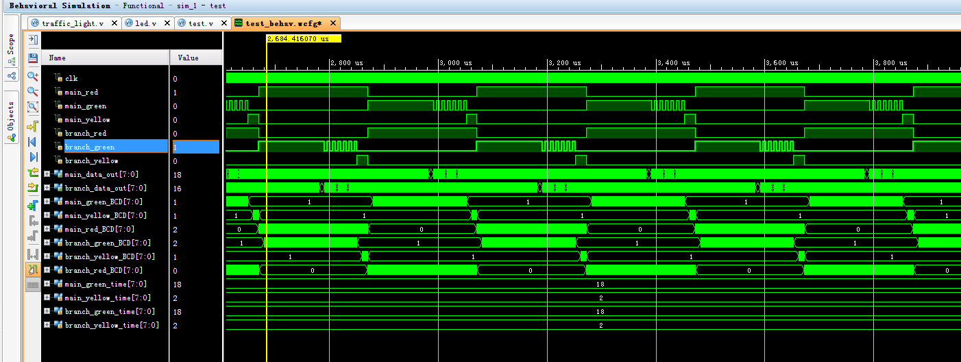Expand the main_data_out[7:0] bus
This screenshot has height=362, width=961.
tap(47, 174)
